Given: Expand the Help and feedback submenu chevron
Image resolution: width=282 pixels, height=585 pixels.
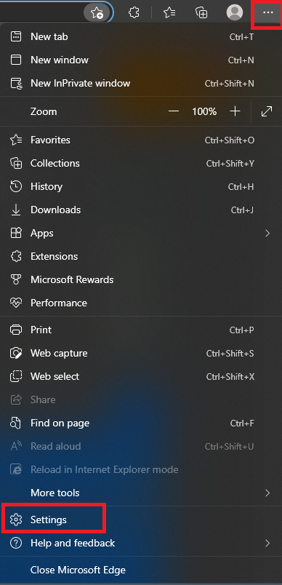Looking at the screenshot, I should 267,544.
